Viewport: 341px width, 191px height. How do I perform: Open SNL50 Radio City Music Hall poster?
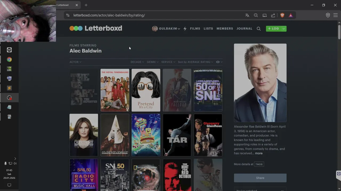[84, 175]
